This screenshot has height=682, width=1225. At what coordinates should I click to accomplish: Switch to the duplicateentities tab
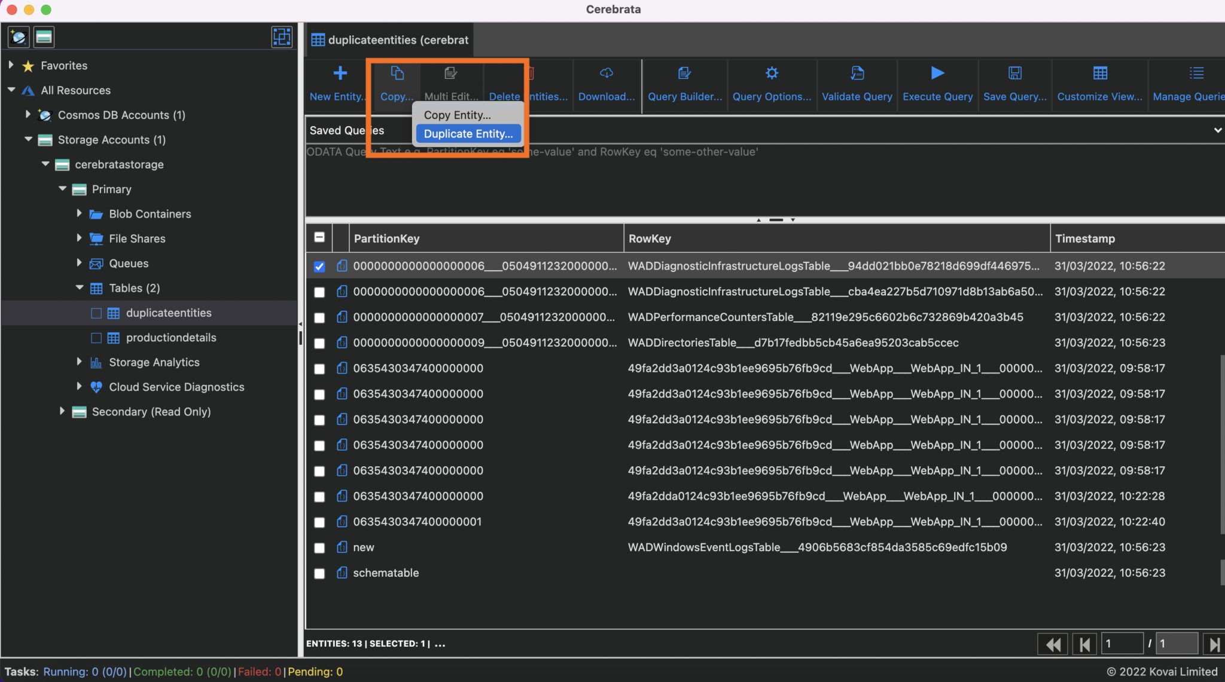389,39
